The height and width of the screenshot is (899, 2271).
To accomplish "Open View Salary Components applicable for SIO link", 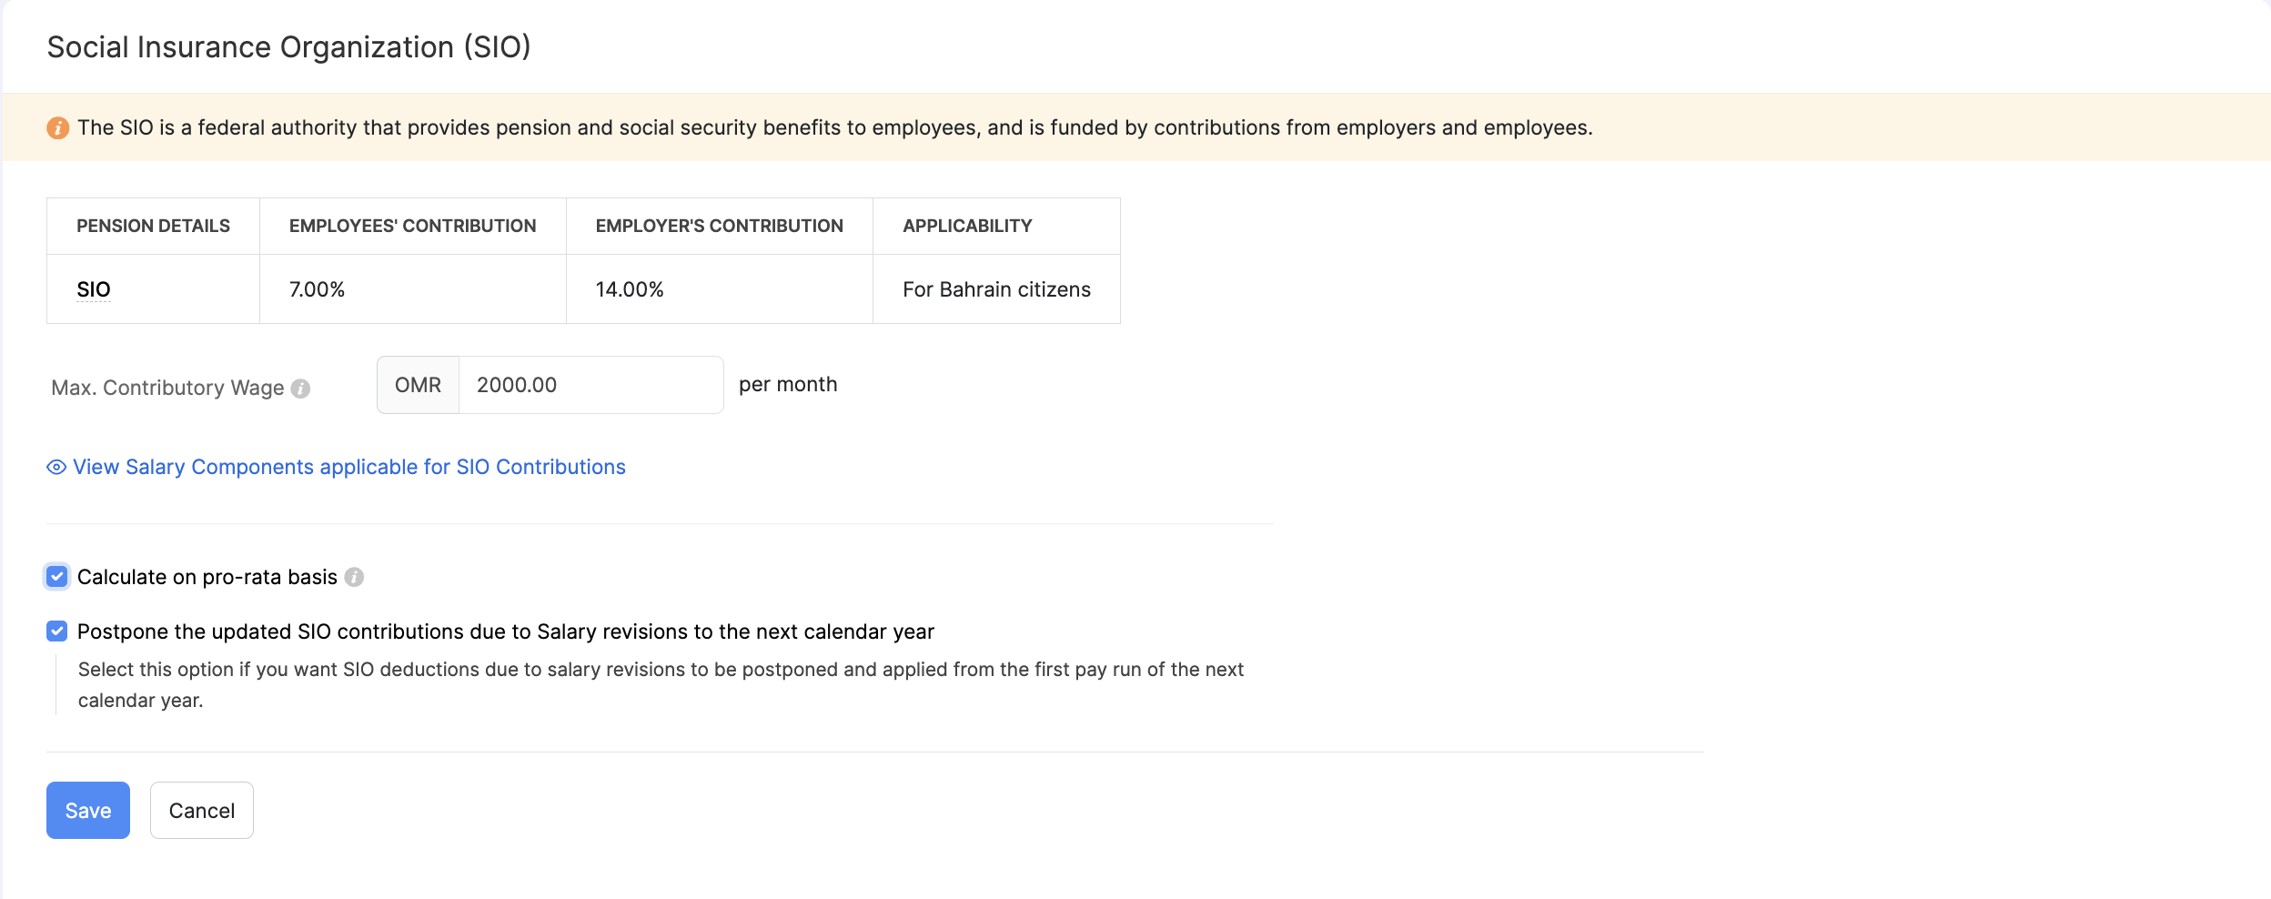I will (x=349, y=468).
